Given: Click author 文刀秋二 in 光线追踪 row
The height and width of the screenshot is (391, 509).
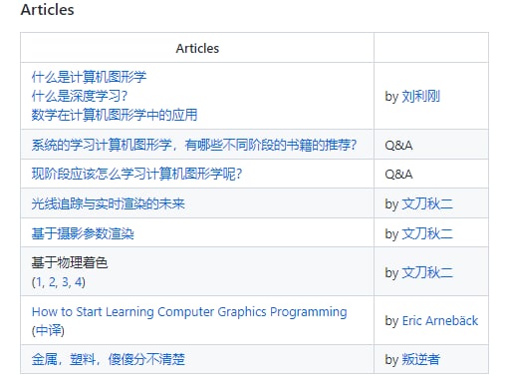Looking at the screenshot, I should pyautogui.click(x=427, y=203).
